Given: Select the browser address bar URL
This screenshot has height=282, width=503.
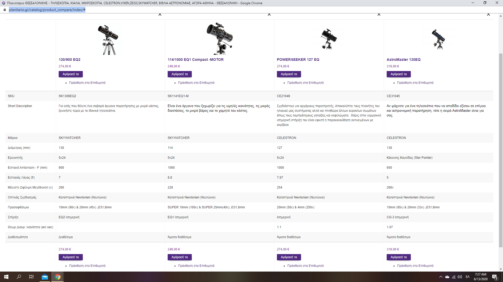Looking at the screenshot, I should coord(47,10).
